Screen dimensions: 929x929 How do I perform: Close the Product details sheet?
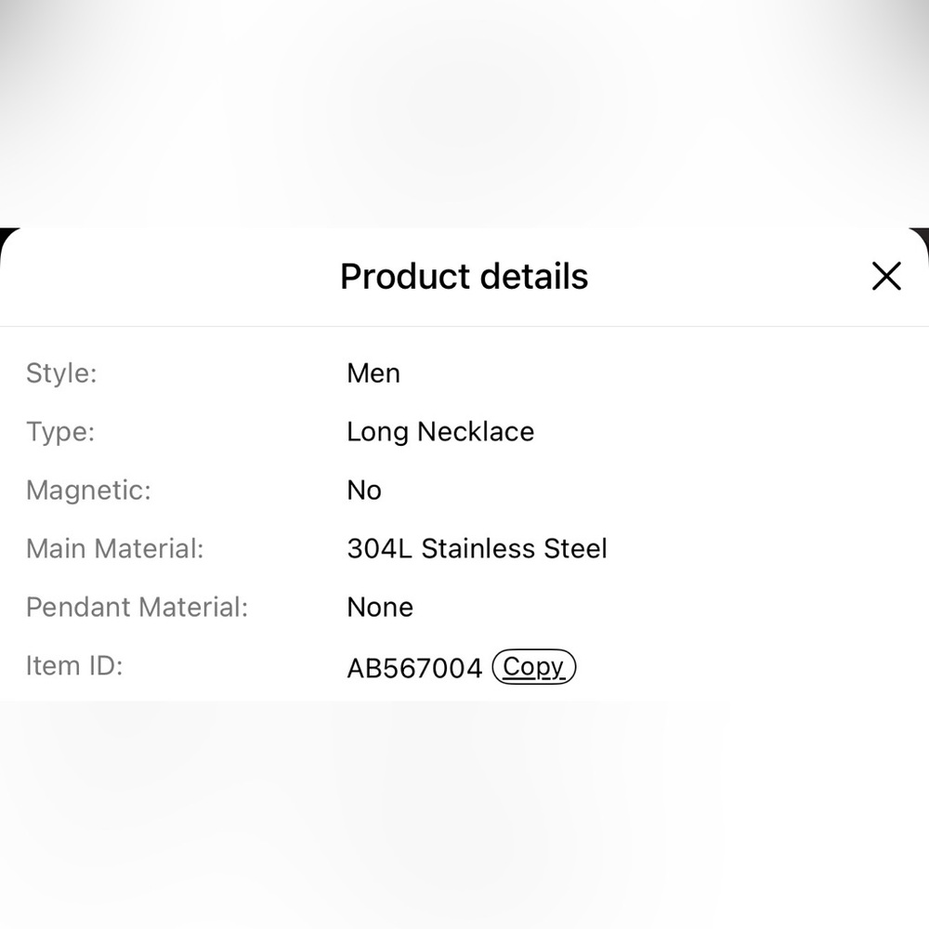point(886,276)
